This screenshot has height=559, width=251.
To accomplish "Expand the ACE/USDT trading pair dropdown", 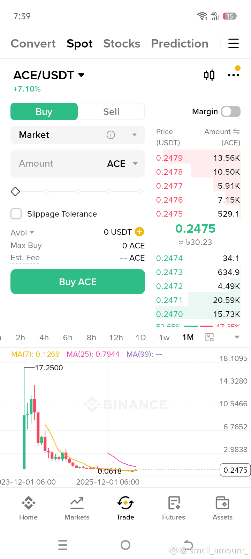I will (x=81, y=75).
